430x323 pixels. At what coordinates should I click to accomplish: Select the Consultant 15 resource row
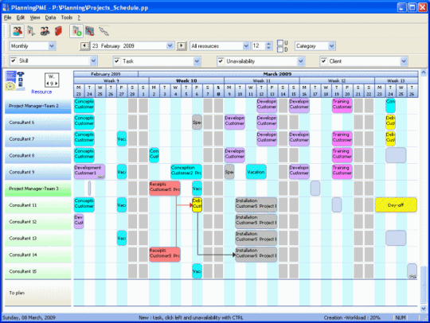coord(38,271)
